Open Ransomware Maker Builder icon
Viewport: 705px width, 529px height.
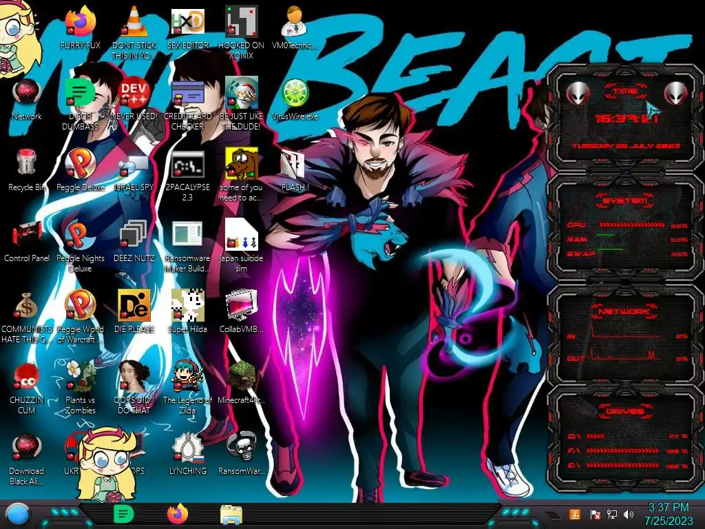[x=187, y=234]
